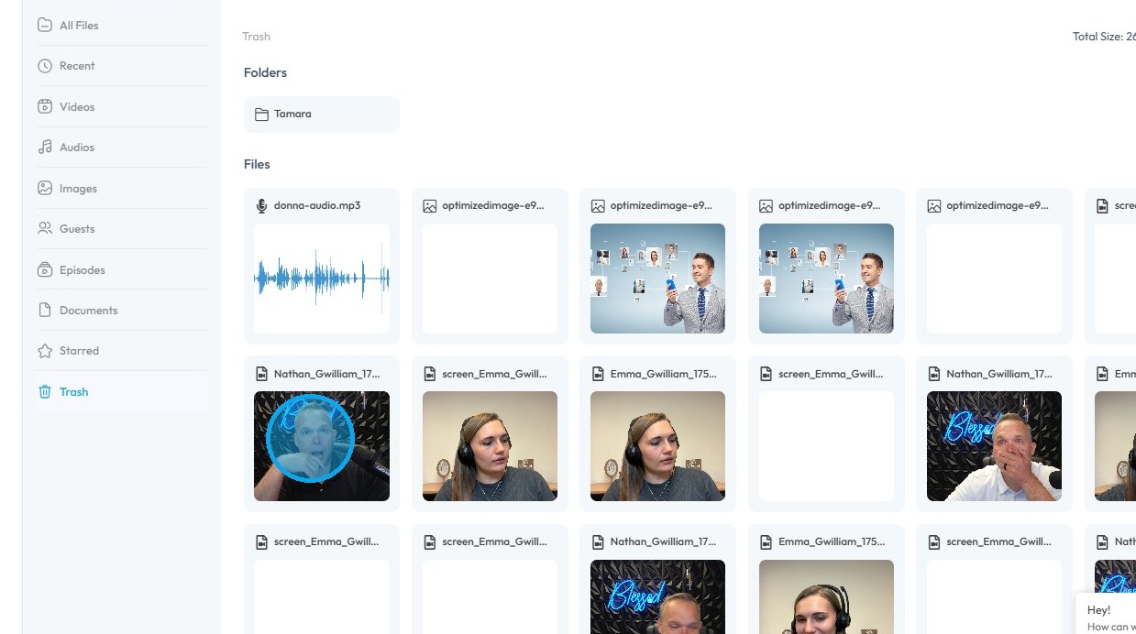
Task: Open the Nathan thumbnail with the blue circle
Action: [x=322, y=446]
